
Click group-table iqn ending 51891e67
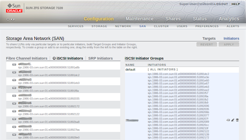178,83
